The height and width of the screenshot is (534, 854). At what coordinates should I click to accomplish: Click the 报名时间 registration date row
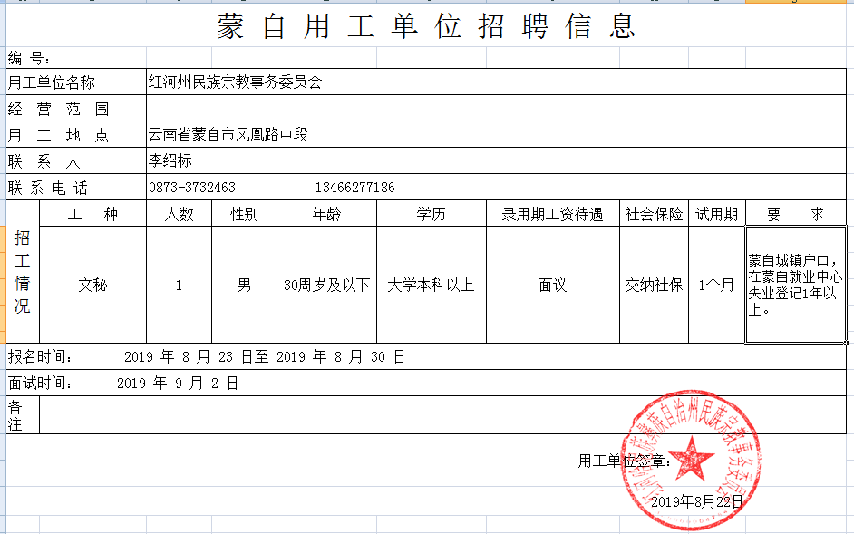click(263, 357)
